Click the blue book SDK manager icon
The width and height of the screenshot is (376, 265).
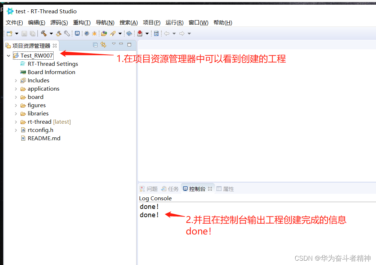pyautogui.click(x=129, y=33)
